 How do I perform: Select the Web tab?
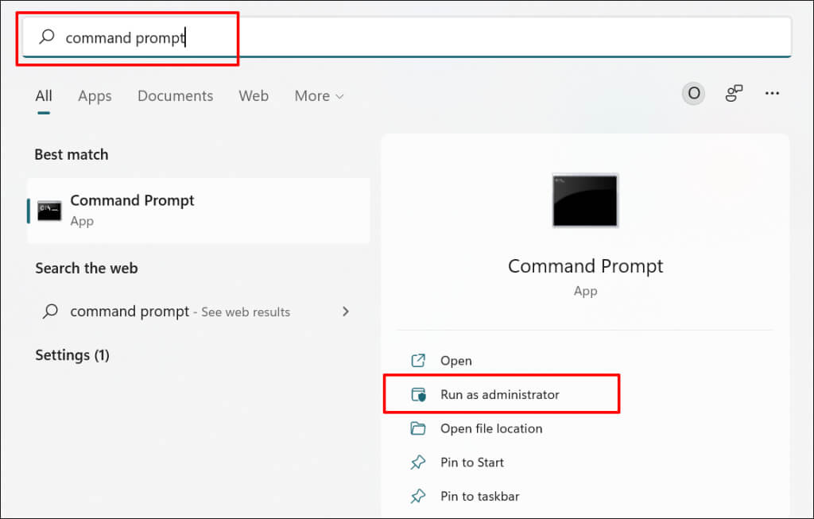[254, 96]
